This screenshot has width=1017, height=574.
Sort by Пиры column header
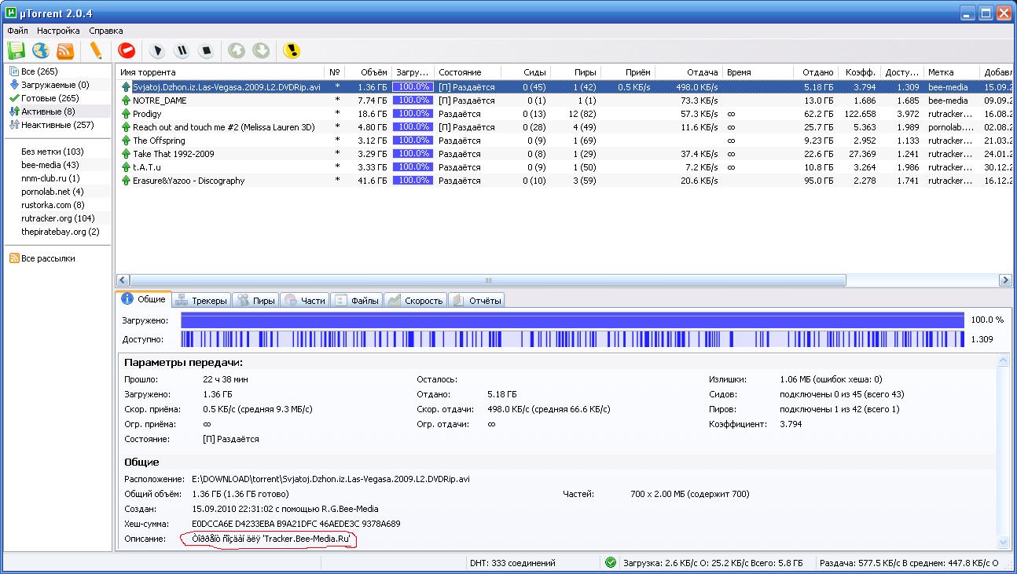coord(575,72)
